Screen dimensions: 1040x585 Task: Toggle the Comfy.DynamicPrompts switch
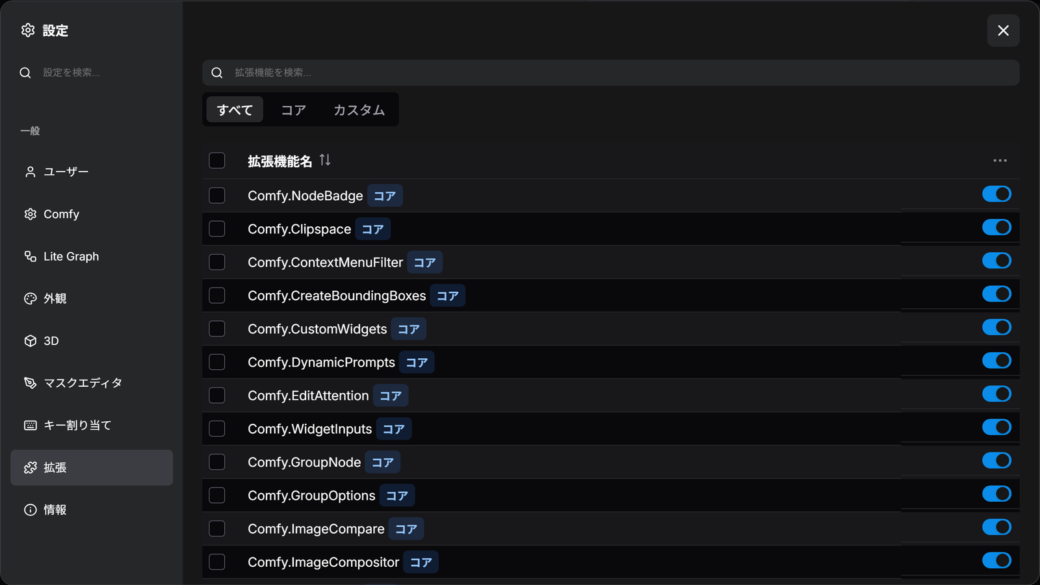click(x=996, y=361)
